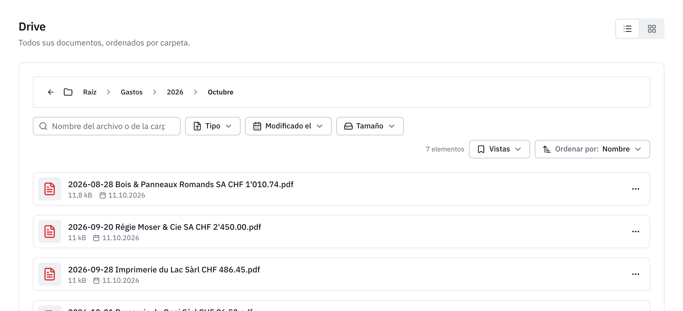Click the ascending sort icon in Ordenar por
683x311 pixels.
[x=547, y=149]
